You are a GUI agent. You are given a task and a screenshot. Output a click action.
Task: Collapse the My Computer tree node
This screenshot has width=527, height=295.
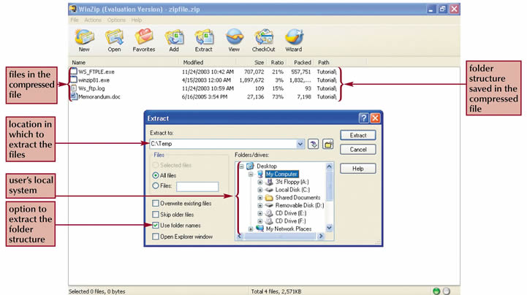click(251, 175)
